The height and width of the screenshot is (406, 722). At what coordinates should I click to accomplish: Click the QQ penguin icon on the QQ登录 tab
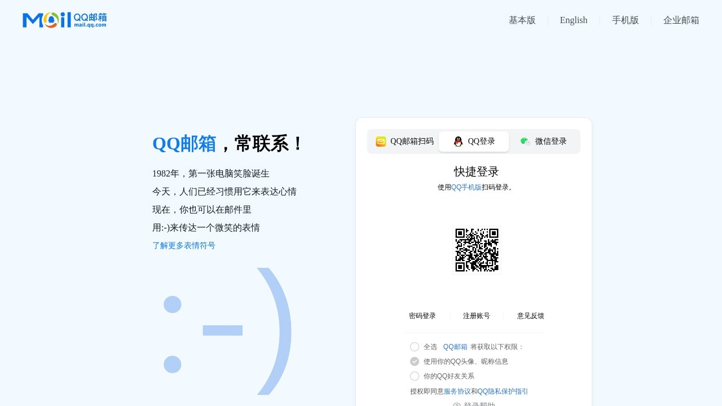pyautogui.click(x=458, y=142)
